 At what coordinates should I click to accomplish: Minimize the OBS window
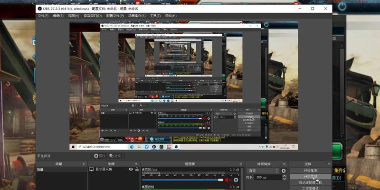[300, 9]
